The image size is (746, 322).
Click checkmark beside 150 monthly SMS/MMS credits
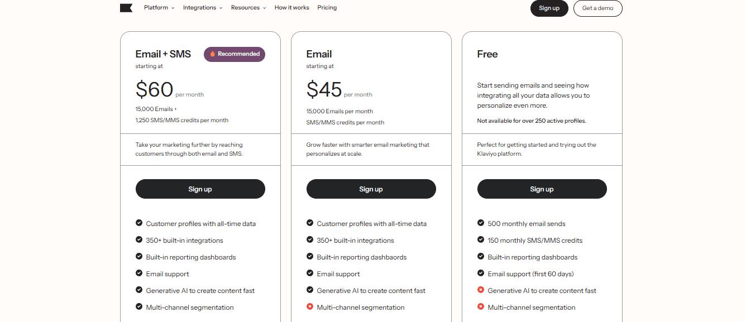(x=481, y=239)
